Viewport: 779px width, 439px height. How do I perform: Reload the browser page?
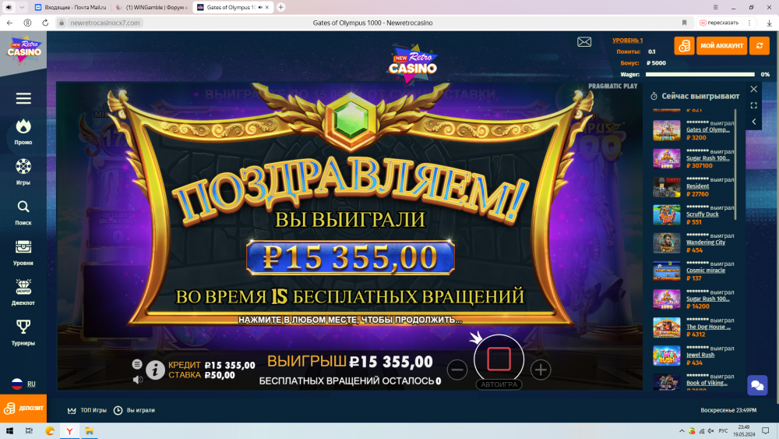45,23
